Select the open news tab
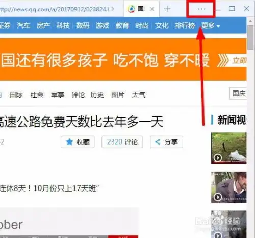This screenshot has height=238, width=255. [141, 9]
